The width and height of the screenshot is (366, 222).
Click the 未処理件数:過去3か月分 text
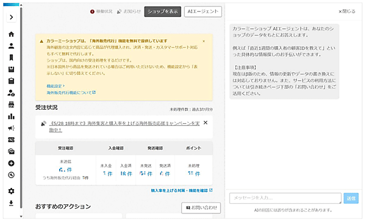(191, 109)
